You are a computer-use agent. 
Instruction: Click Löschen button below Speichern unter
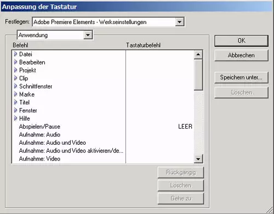click(x=241, y=92)
